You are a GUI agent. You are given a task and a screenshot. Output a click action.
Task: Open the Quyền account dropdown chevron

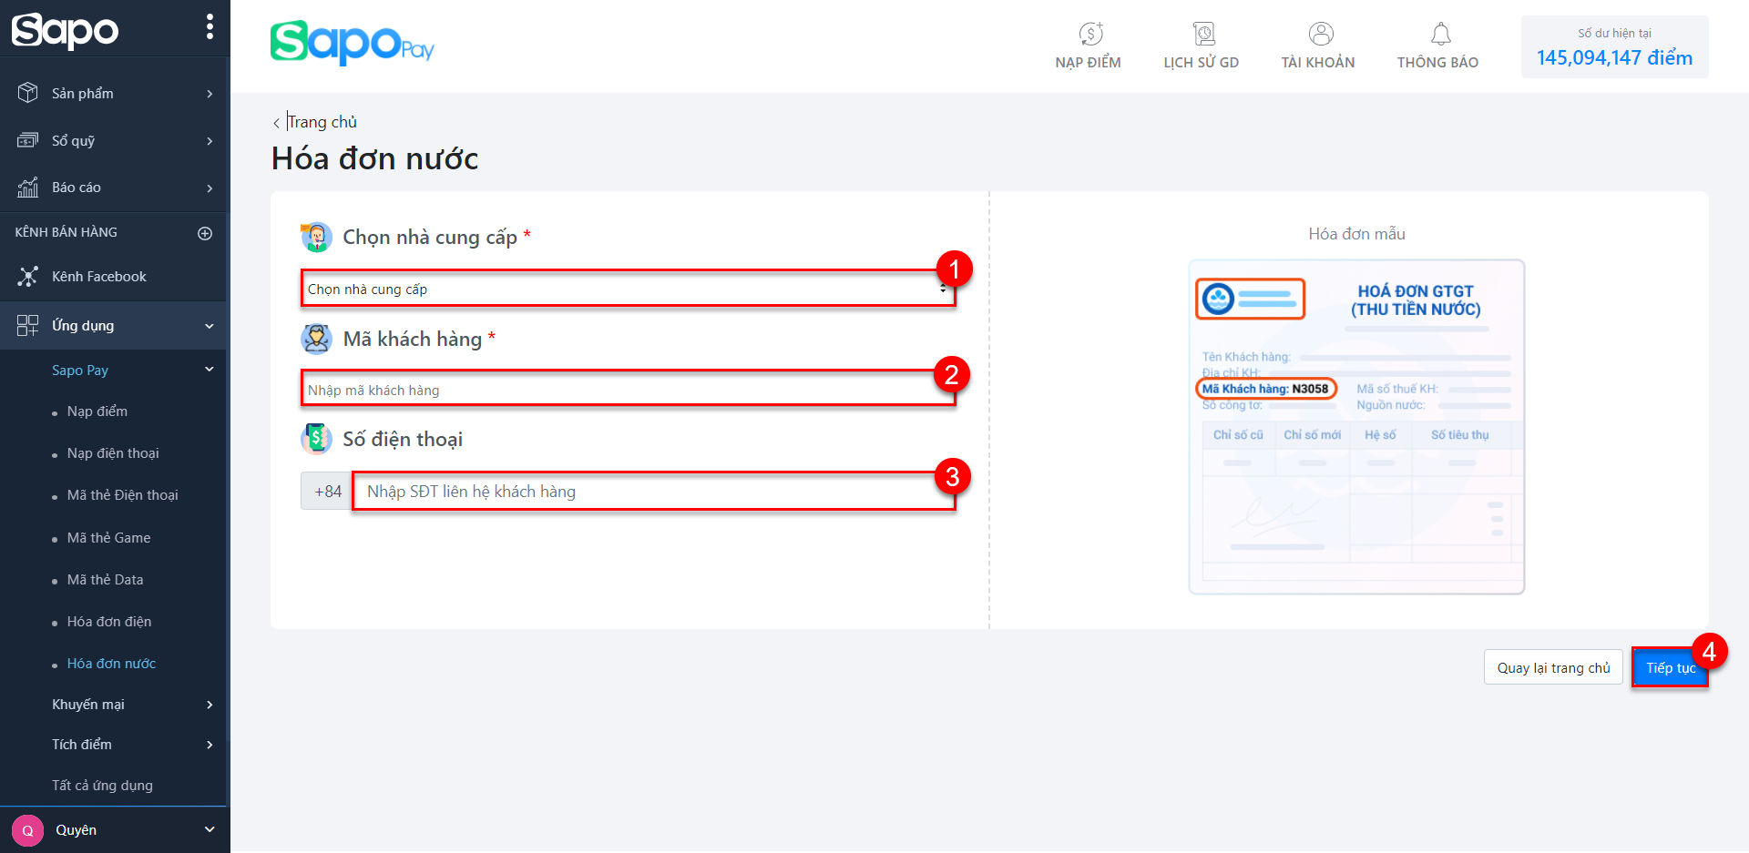tap(210, 829)
